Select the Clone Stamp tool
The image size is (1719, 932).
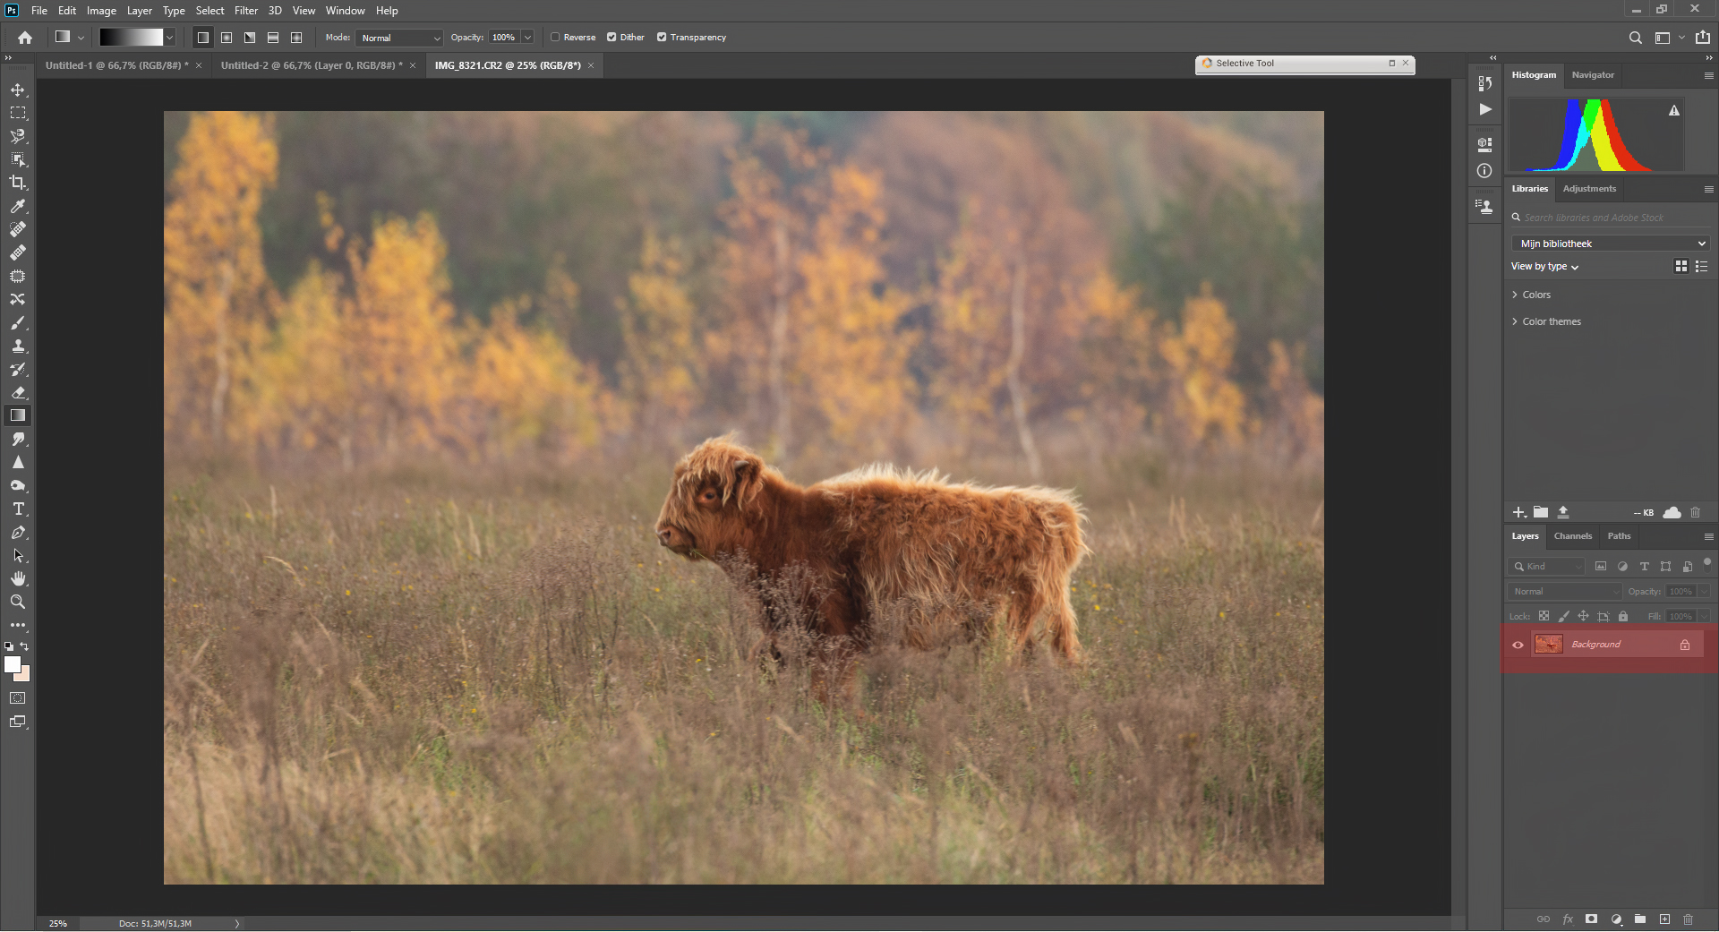click(x=18, y=346)
